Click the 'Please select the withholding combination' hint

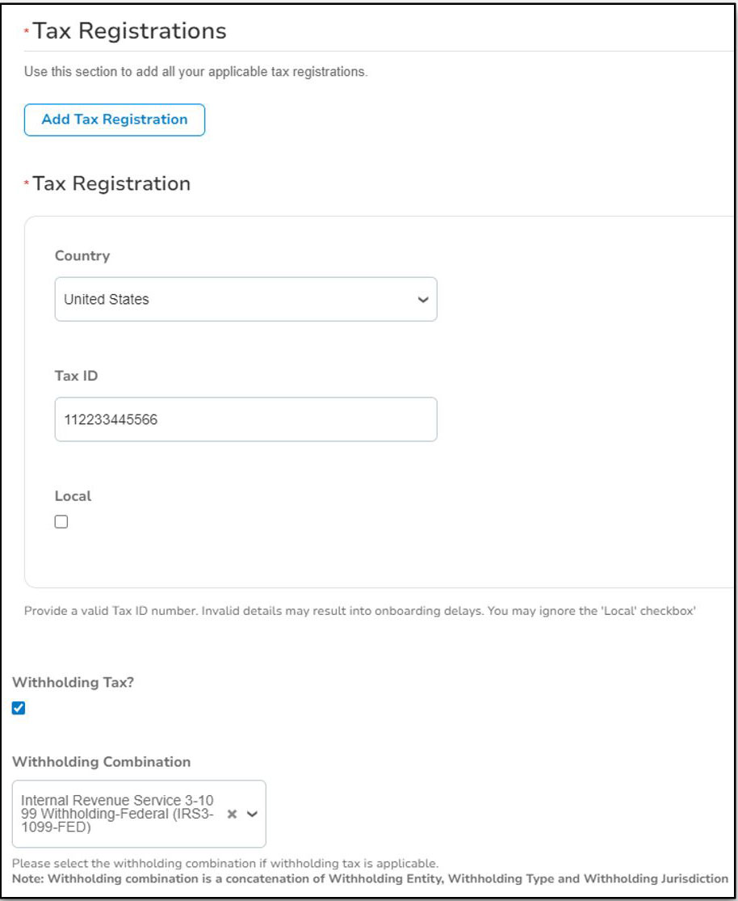[225, 864]
